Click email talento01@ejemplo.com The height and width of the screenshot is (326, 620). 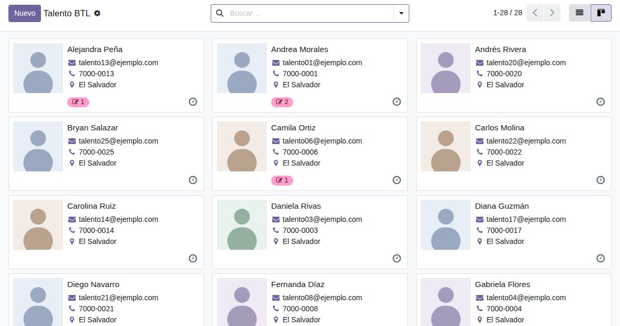322,63
